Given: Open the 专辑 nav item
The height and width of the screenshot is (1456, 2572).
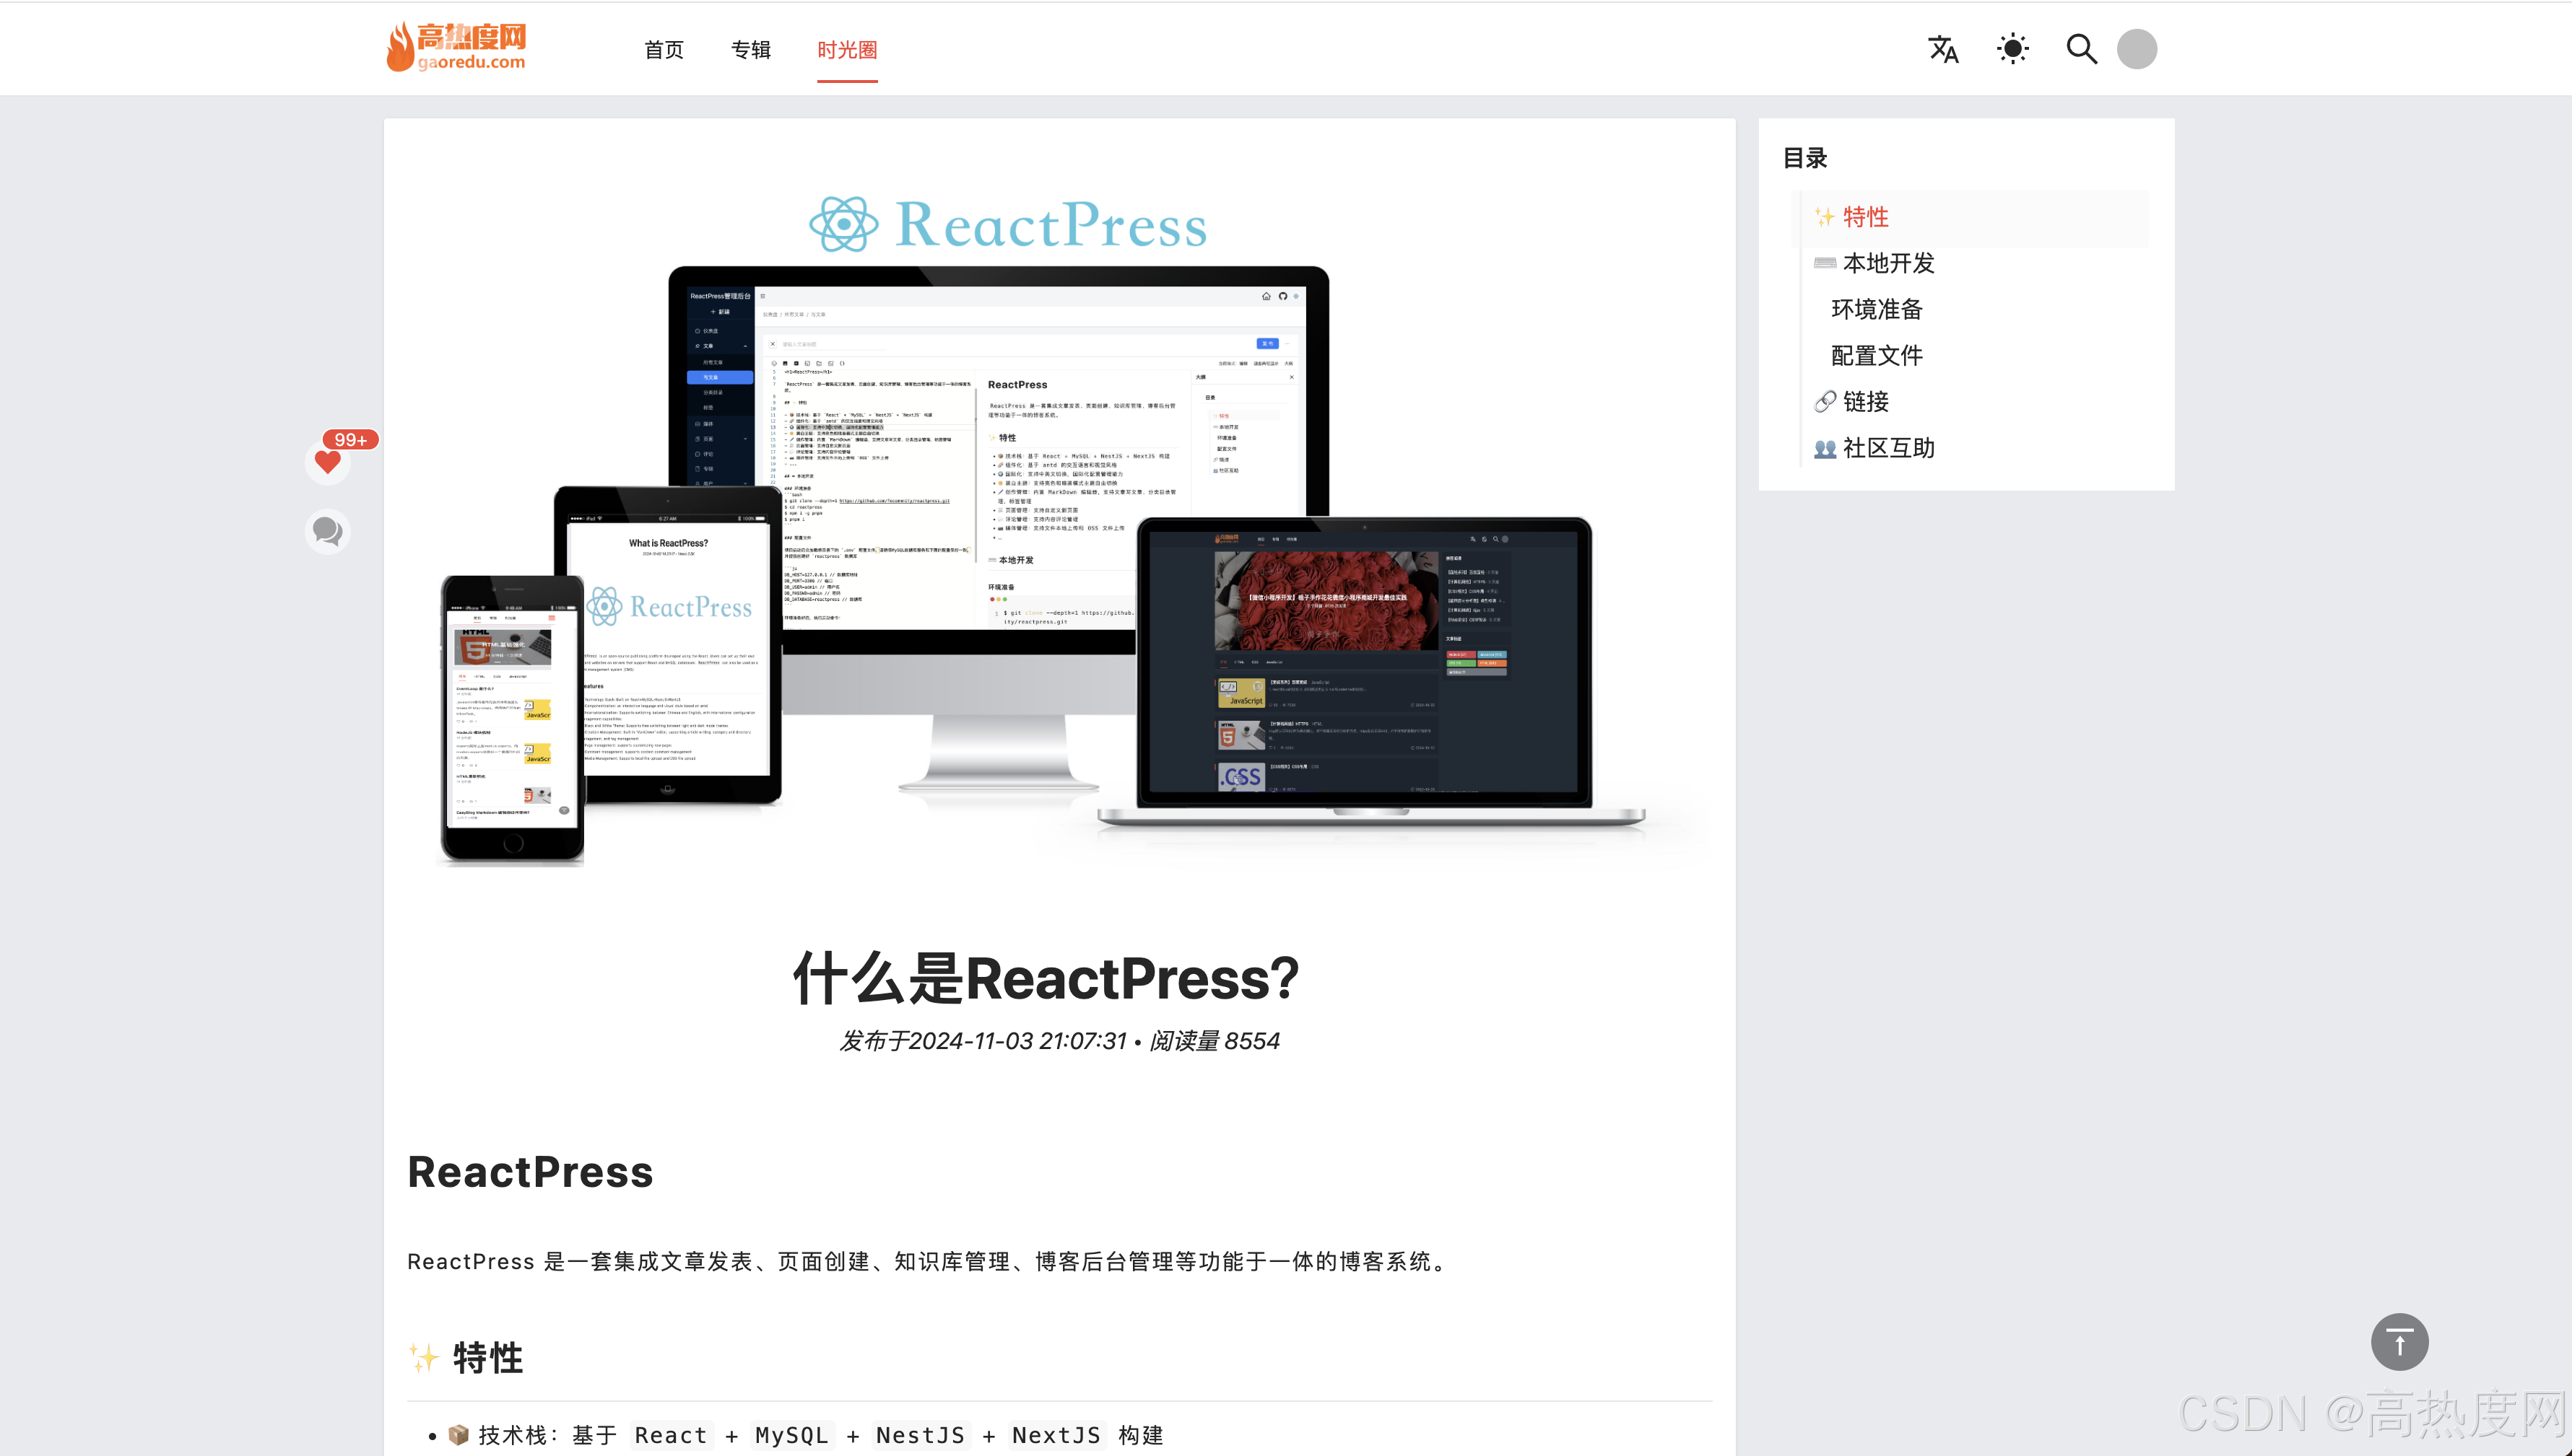Looking at the screenshot, I should pyautogui.click(x=750, y=50).
